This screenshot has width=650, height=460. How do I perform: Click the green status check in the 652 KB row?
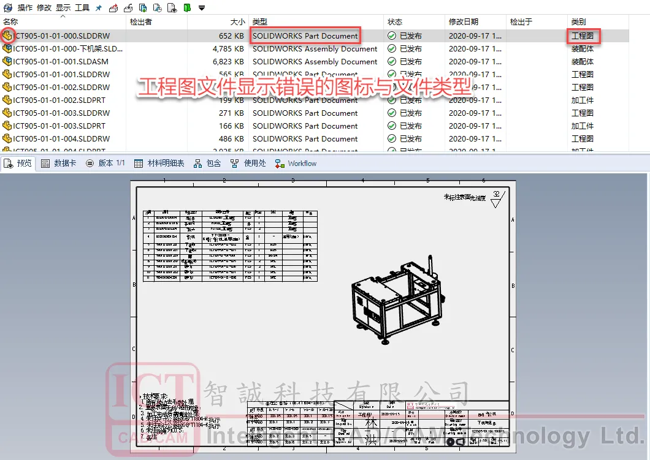[392, 36]
